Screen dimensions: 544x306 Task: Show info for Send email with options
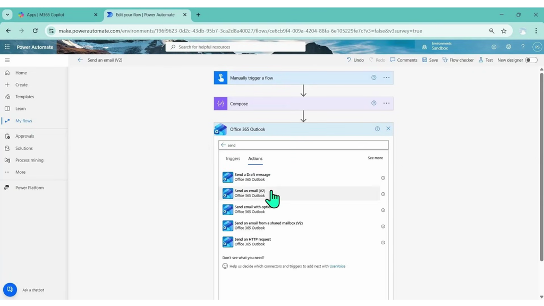(x=383, y=210)
